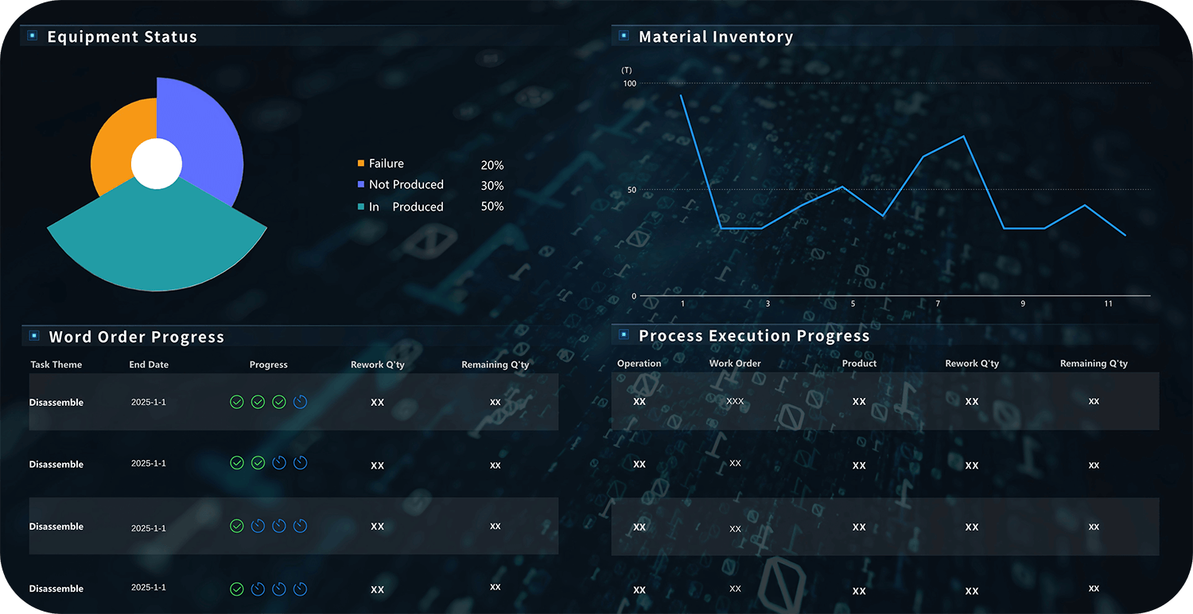1193x614 pixels.
Task: Click the Operation column header
Action: [639, 363]
